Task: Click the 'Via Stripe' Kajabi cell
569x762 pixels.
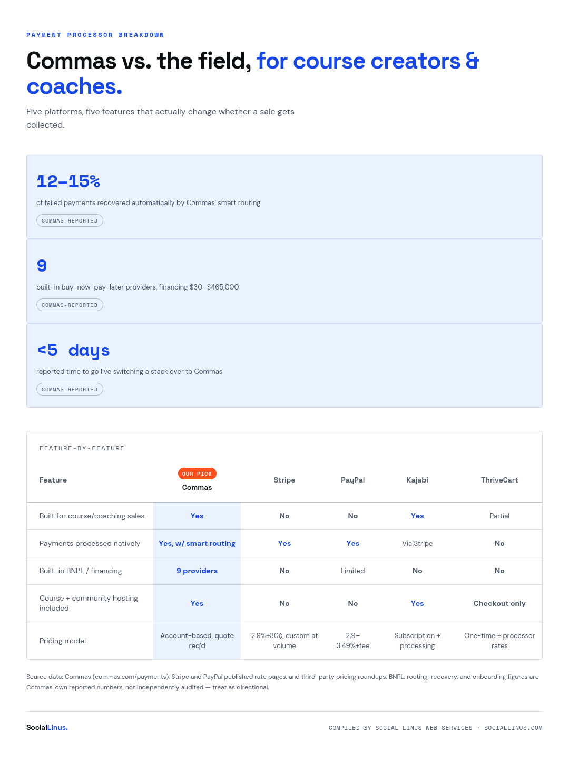Action: tap(417, 543)
